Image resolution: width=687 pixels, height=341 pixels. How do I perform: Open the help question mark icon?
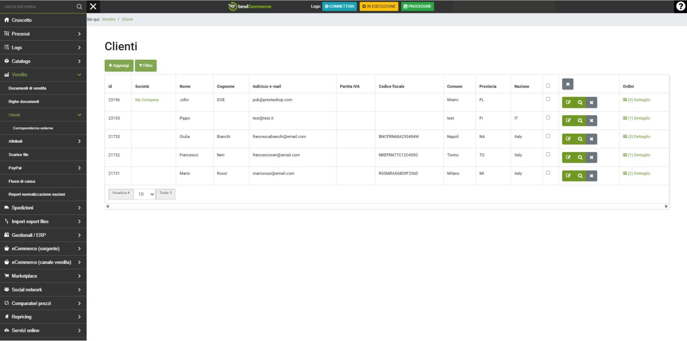point(680,6)
